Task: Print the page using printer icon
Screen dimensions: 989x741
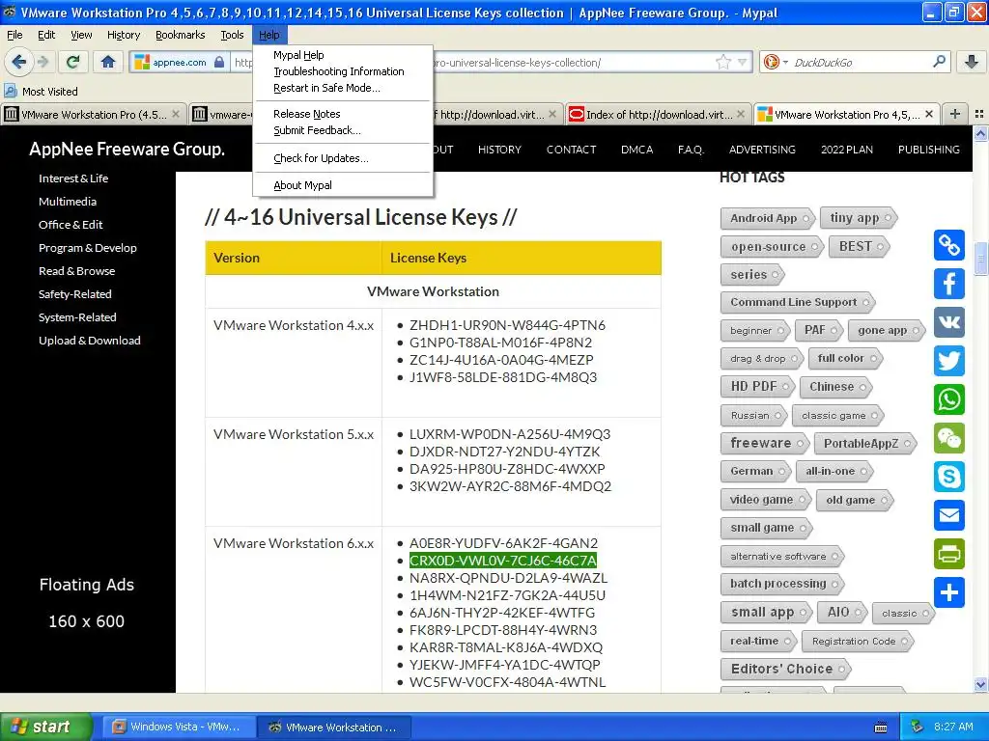Action: (949, 554)
